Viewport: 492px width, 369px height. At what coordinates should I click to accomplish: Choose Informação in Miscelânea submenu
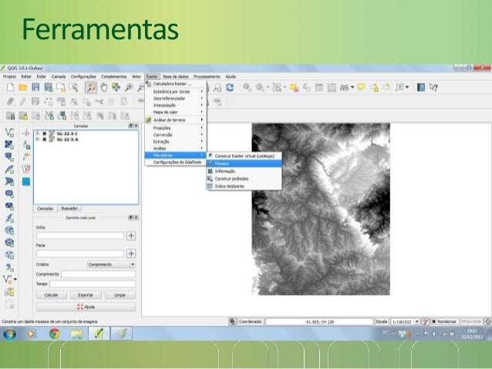tap(244, 171)
